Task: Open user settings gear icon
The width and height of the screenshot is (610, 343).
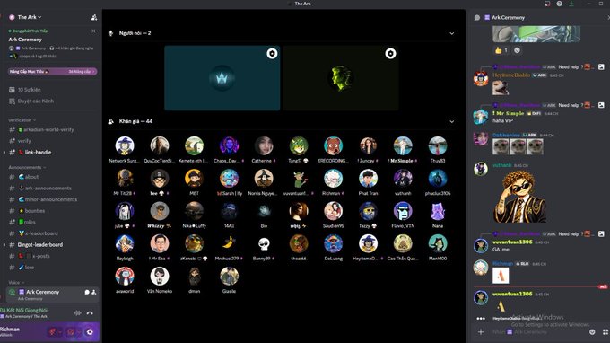Action: pyautogui.click(x=90, y=332)
